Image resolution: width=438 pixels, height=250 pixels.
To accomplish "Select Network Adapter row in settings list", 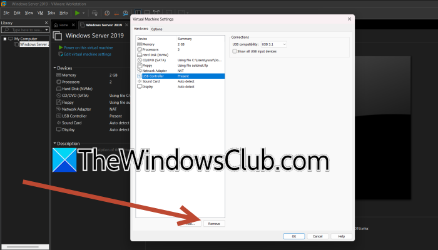I will (180, 71).
